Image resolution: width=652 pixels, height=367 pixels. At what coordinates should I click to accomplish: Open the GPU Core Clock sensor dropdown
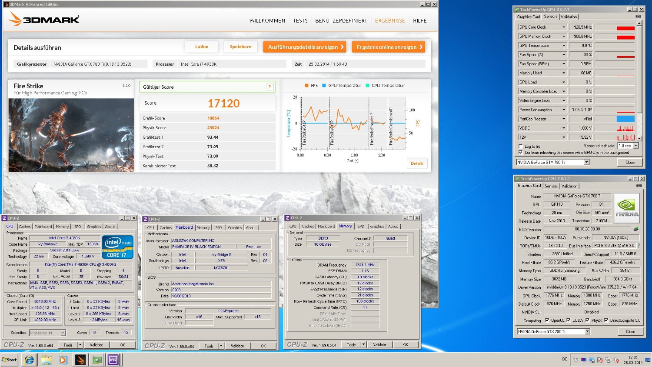click(564, 27)
